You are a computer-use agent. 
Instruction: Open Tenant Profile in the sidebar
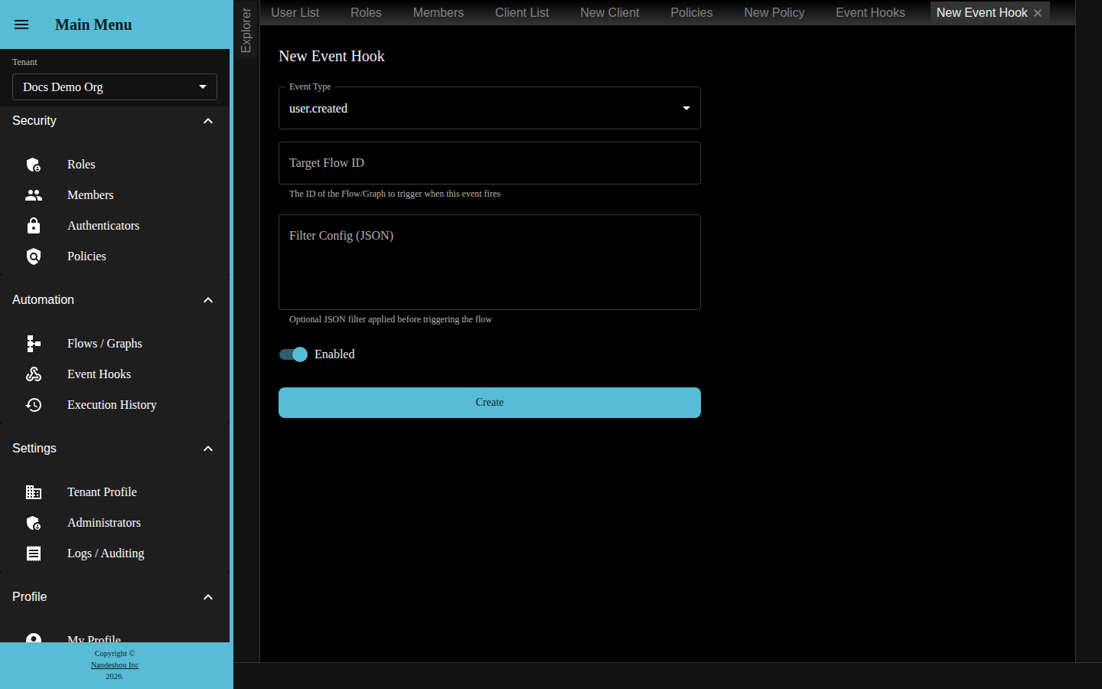tap(115, 492)
